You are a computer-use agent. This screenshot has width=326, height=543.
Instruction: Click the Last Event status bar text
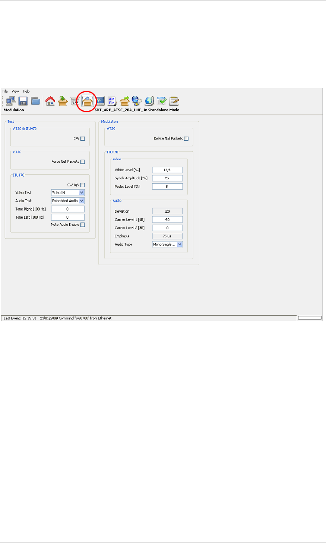pos(57,318)
